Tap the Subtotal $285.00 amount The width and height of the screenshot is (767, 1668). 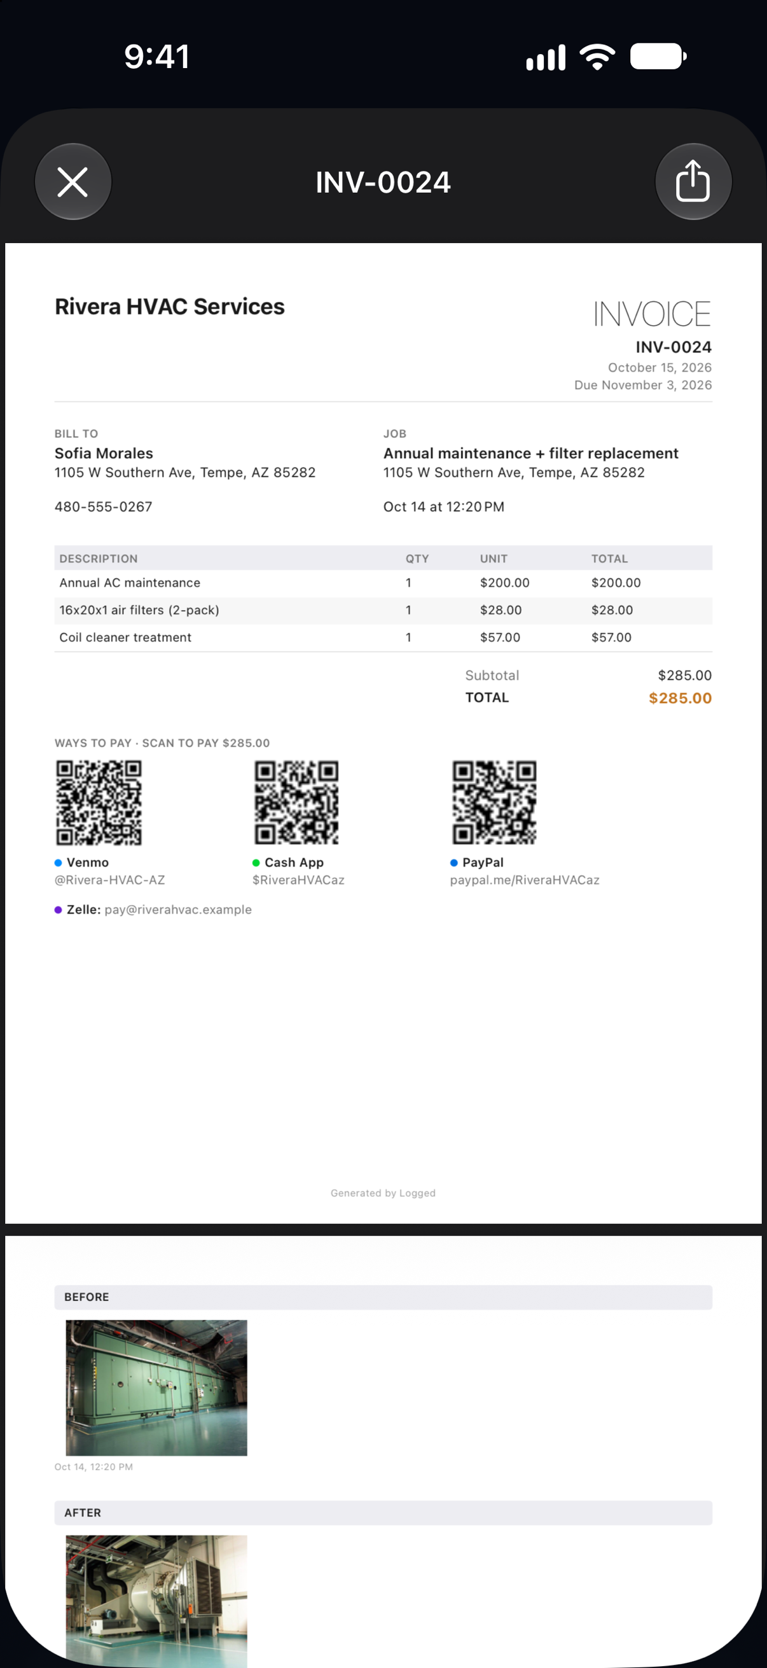[685, 676]
